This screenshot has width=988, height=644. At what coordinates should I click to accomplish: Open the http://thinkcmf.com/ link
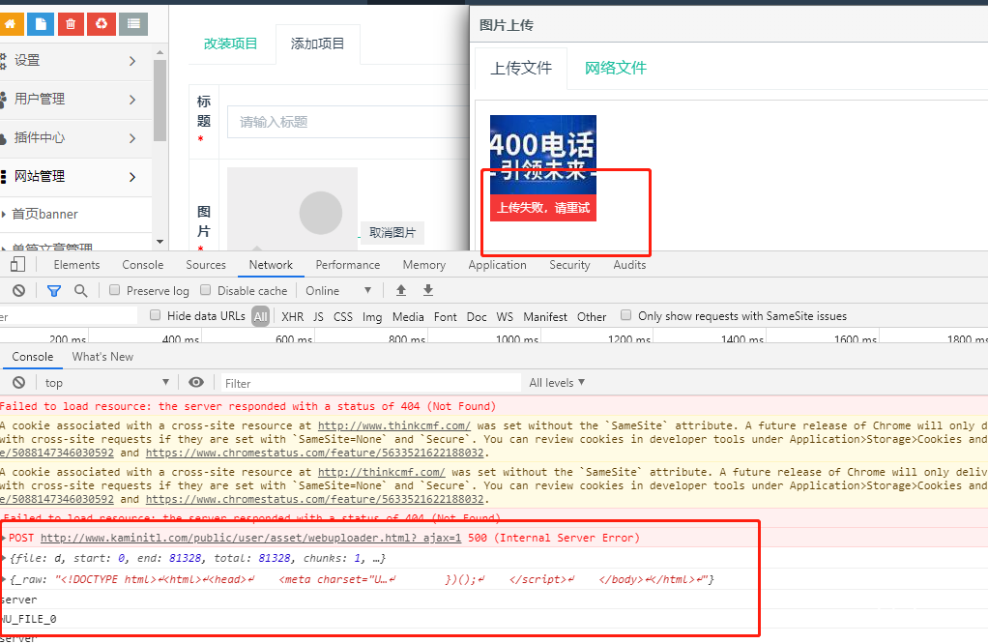(381, 472)
